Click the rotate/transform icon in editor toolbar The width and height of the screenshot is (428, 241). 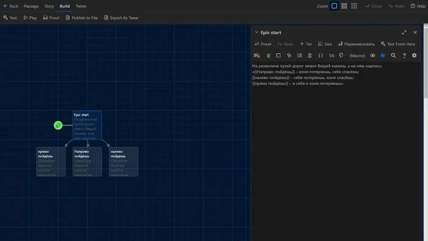tap(289, 56)
